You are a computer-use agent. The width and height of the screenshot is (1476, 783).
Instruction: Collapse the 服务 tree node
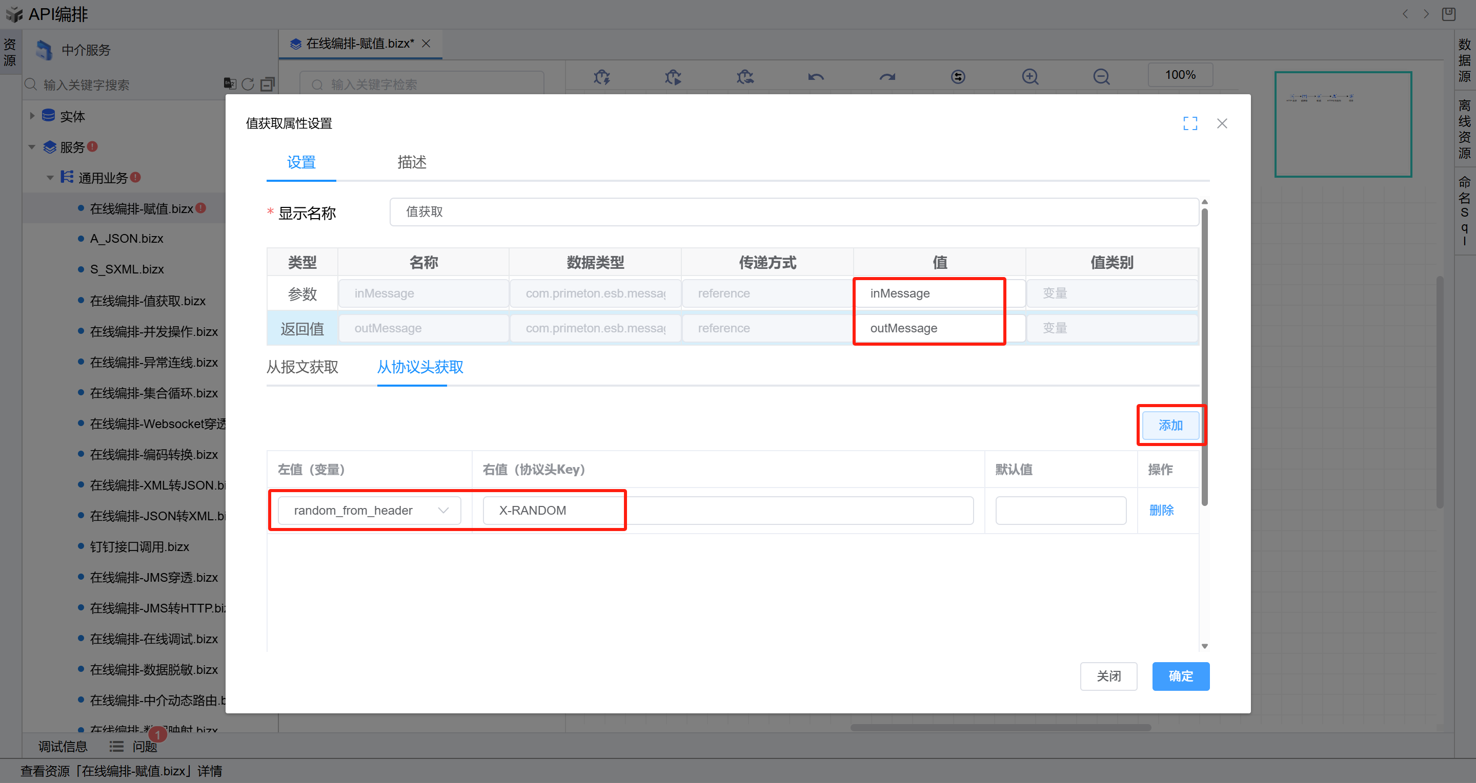coord(32,147)
